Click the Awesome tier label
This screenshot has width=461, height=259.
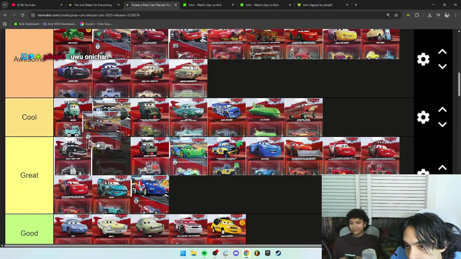click(x=29, y=59)
